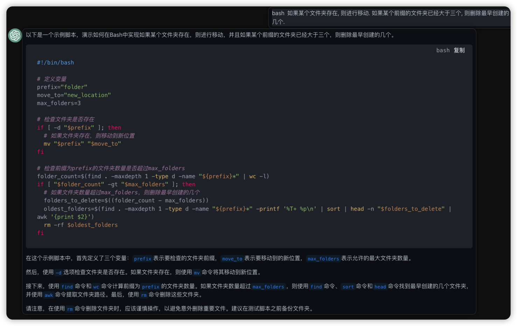Click the -d inline code tag
Screen dimensions: 517x326
[58, 273]
